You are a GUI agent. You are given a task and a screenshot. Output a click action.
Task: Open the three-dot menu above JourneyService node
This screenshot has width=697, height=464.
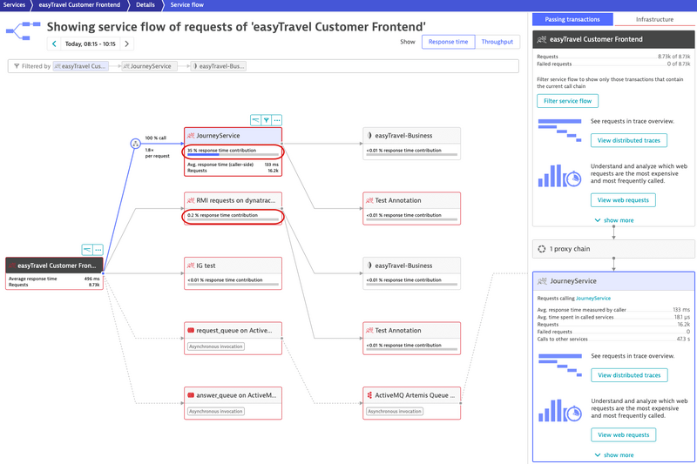[x=277, y=120]
